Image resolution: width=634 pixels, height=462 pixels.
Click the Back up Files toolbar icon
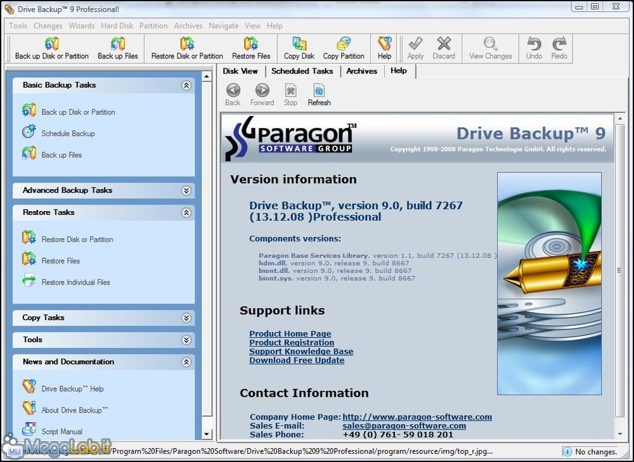pos(117,44)
